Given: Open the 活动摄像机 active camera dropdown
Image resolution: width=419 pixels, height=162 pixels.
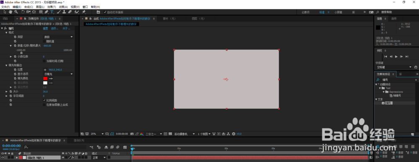Looking at the screenshot, I should (x=184, y=134).
